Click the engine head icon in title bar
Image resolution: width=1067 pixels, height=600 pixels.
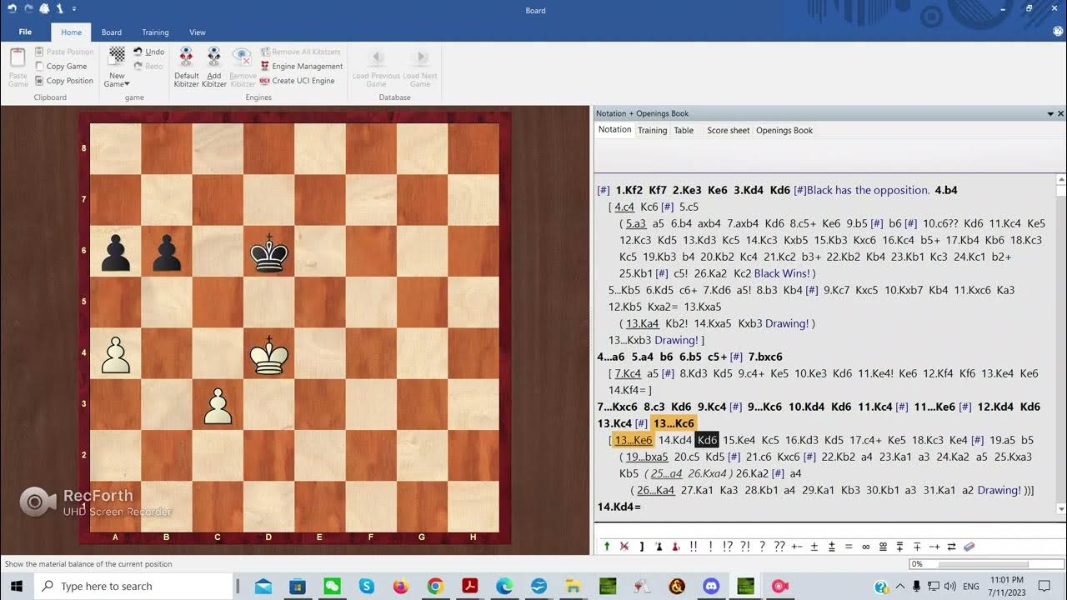pyautogui.click(x=45, y=8)
